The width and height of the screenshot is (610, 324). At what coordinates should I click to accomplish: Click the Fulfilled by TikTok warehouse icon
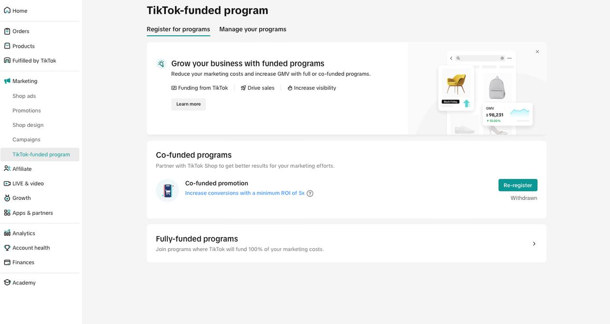pos(7,61)
